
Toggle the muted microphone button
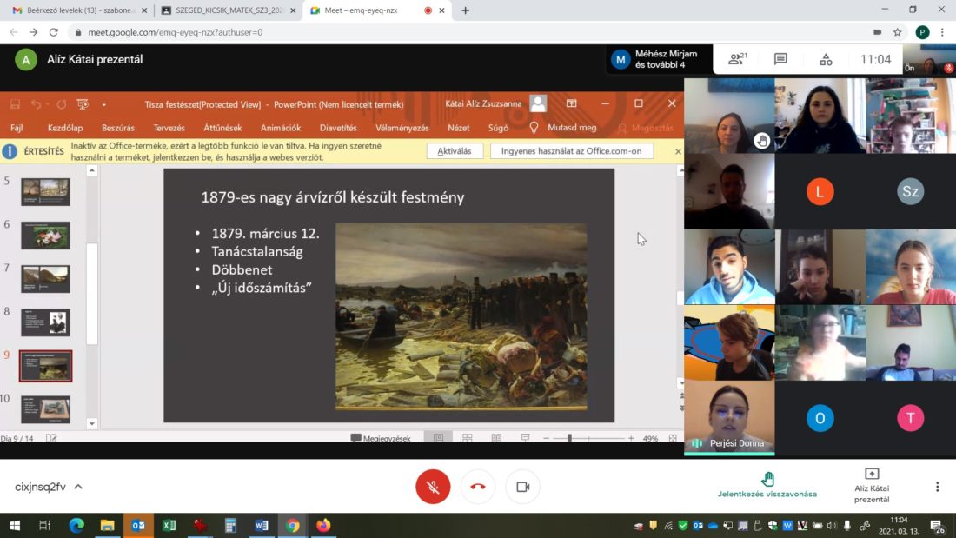coord(433,487)
